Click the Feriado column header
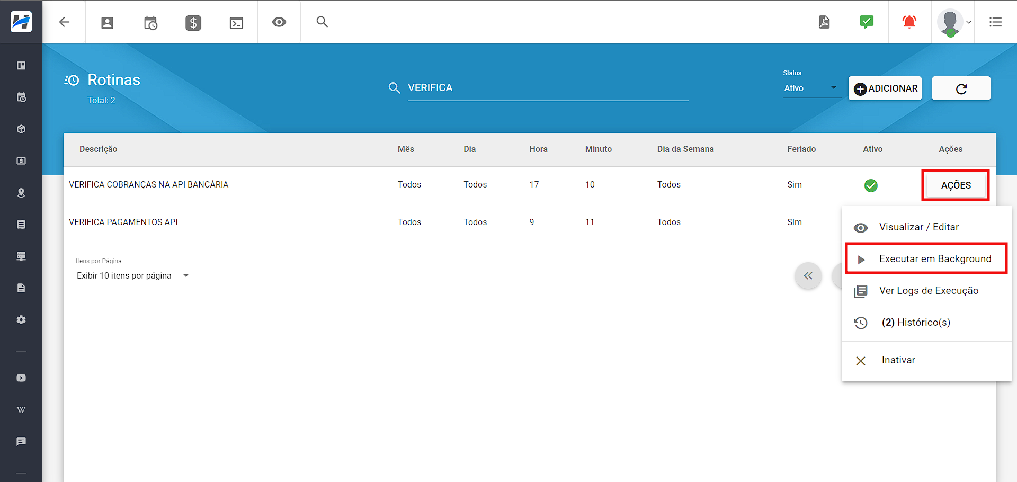The width and height of the screenshot is (1017, 482). (x=801, y=149)
